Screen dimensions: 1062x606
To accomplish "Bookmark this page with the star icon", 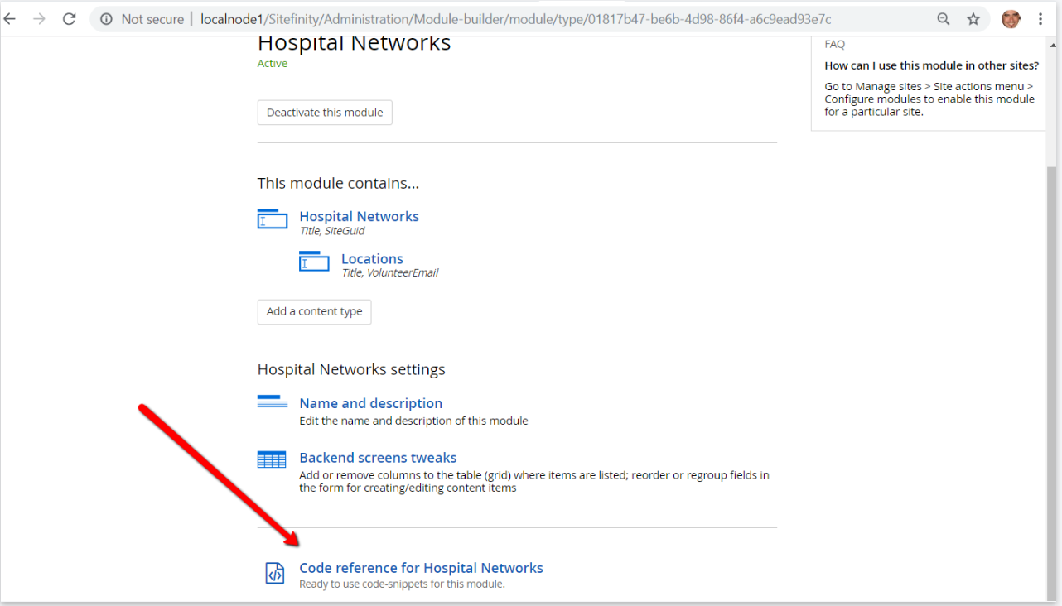I will 973,19.
